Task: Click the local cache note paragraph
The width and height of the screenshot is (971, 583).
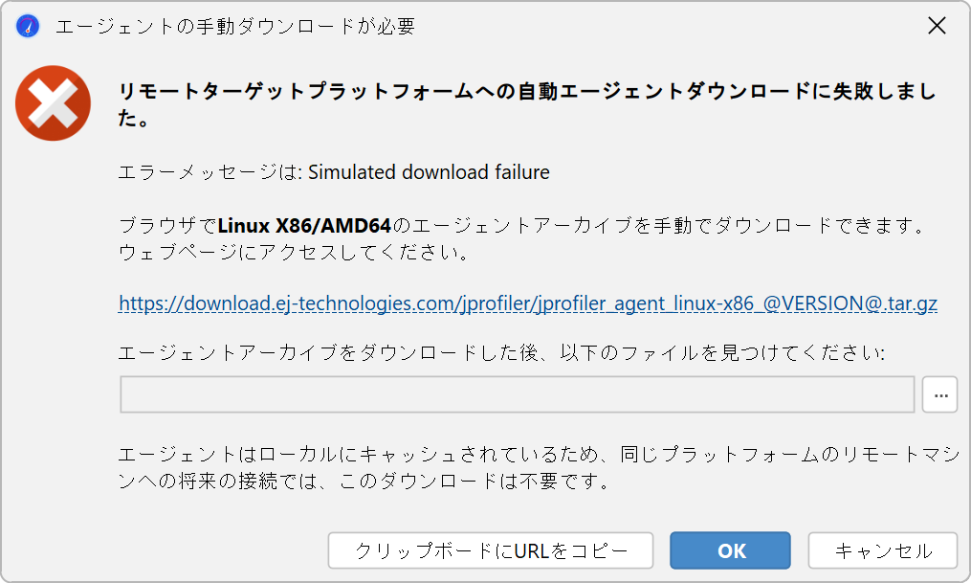Action: click(539, 468)
